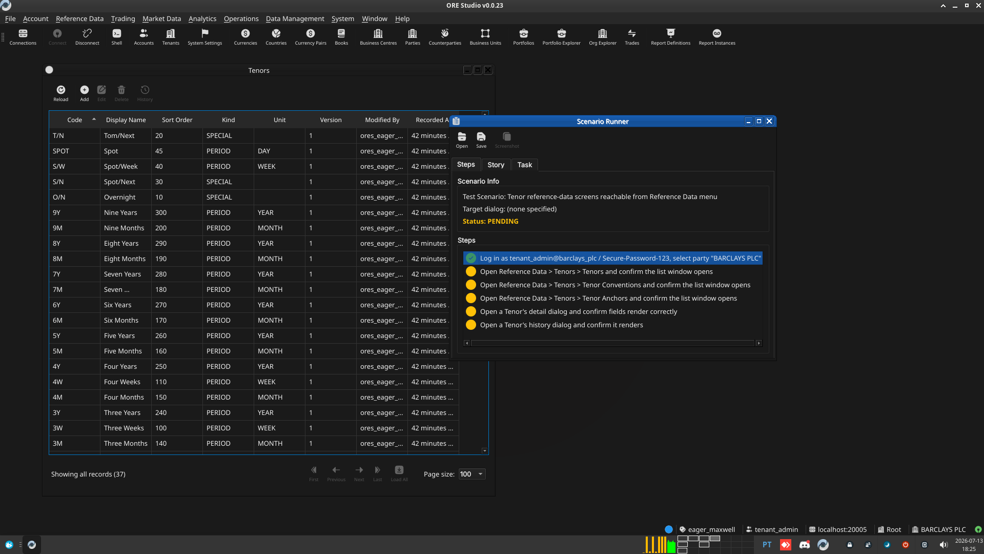Click the PT keyboard layout indicator
Screen dimensions: 984x554
pos(767,545)
